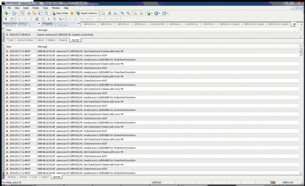
Task: Switch to the D1 timeframe
Action: coord(105,19)
